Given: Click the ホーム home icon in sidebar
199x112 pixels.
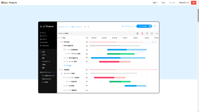Looking at the screenshot, I should (x=41, y=33).
